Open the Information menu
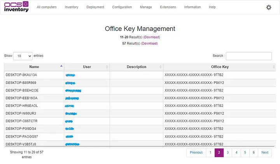This screenshot has height=164, width=280. click(192, 7)
